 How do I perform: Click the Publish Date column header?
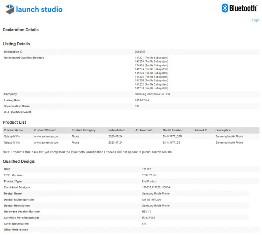117,130
